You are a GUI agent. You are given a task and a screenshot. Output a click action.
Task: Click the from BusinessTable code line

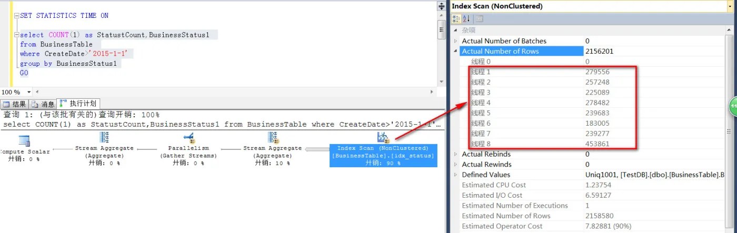(x=56, y=45)
